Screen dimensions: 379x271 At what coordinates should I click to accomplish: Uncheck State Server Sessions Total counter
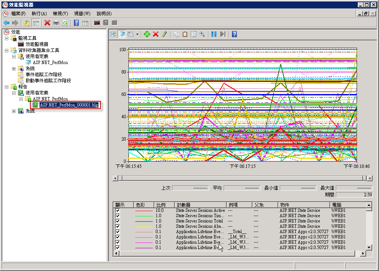pyautogui.click(x=117, y=221)
